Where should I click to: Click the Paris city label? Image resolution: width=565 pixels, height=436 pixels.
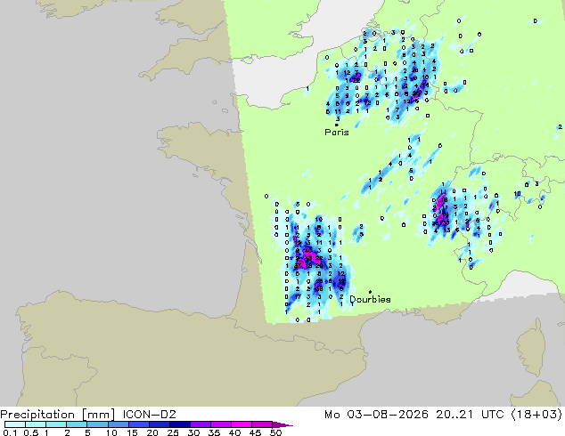337,133
